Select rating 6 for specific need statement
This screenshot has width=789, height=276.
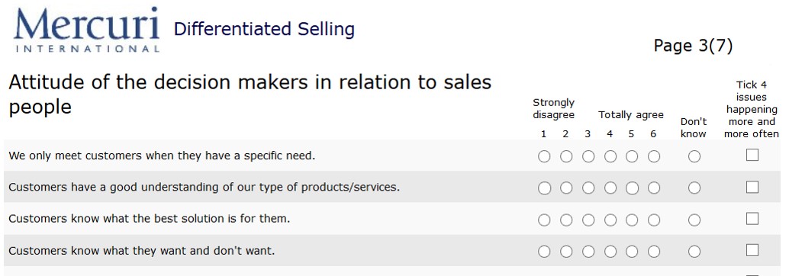654,156
